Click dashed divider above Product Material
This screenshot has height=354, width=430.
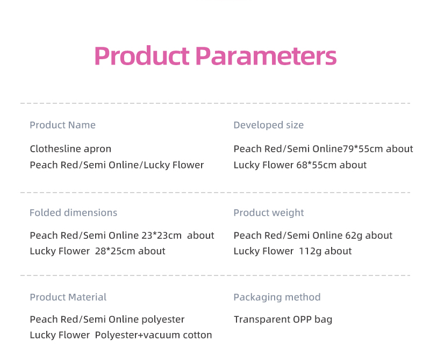point(216,275)
